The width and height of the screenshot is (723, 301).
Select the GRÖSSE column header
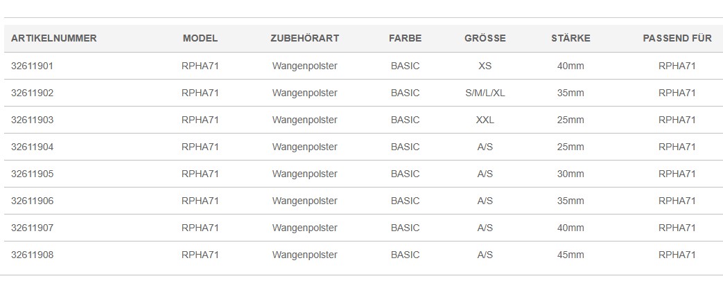click(x=485, y=38)
